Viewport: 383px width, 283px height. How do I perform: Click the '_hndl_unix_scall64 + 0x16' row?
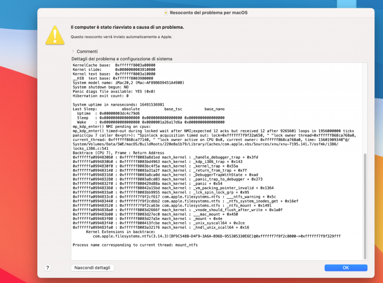161,227
